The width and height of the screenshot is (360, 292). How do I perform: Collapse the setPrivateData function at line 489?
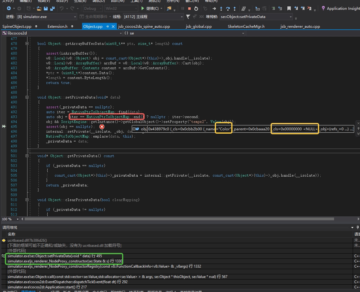click(27, 97)
